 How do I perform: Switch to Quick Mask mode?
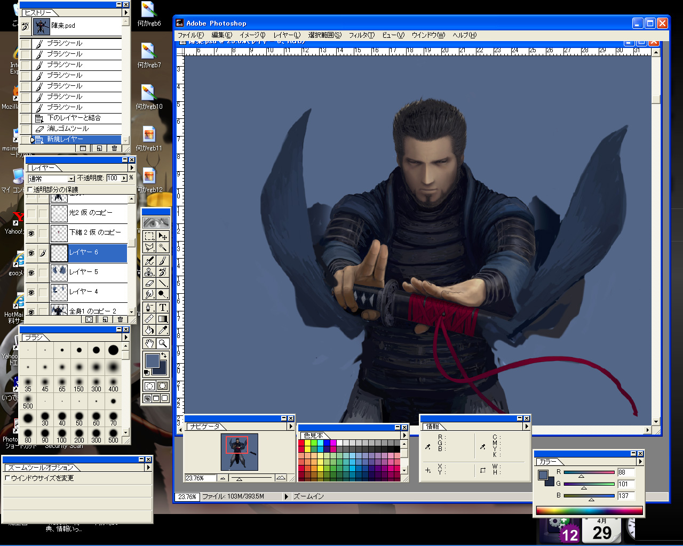pos(163,386)
